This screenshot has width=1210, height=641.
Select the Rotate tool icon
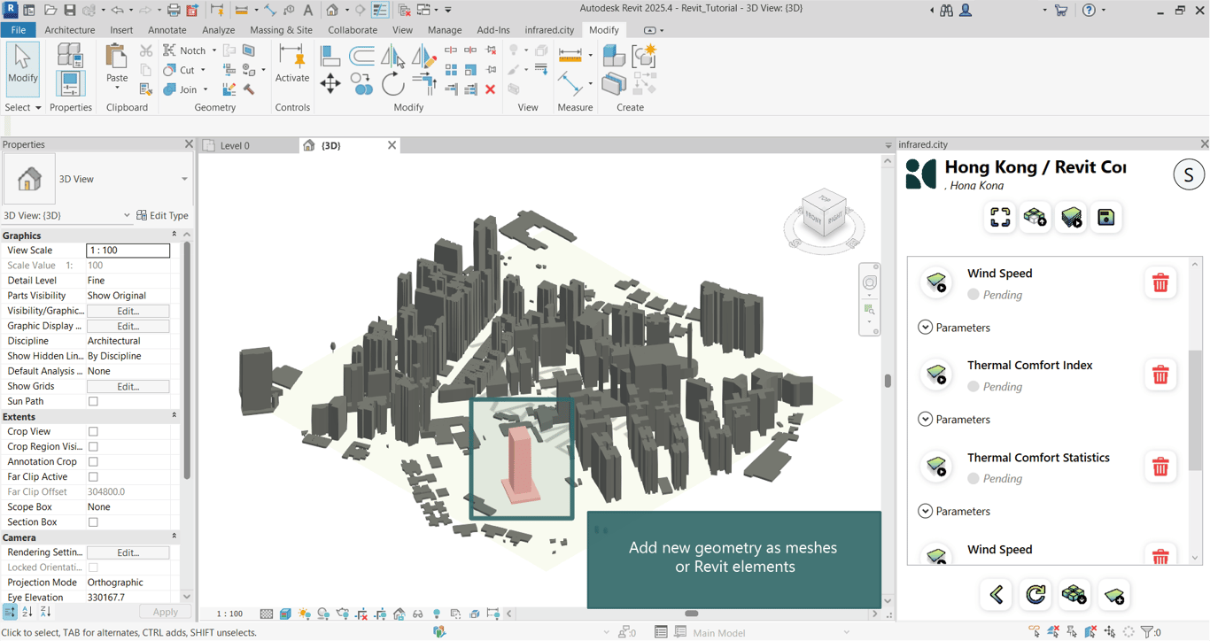[392, 84]
